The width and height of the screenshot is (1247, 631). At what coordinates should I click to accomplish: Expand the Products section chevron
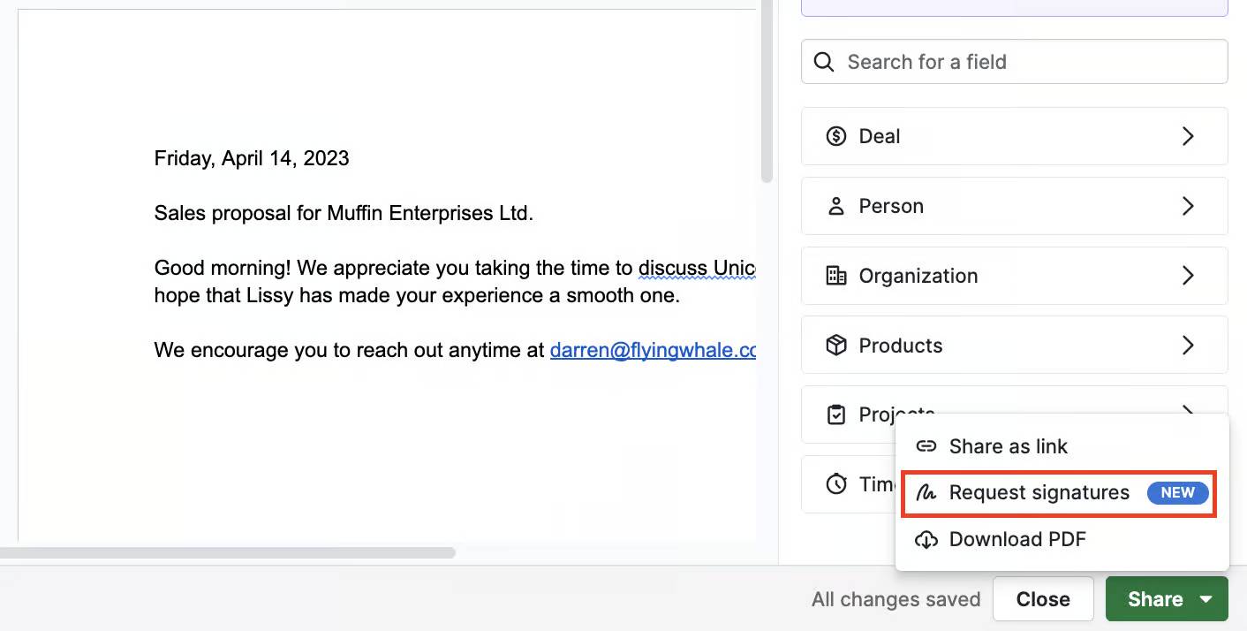pos(1188,345)
